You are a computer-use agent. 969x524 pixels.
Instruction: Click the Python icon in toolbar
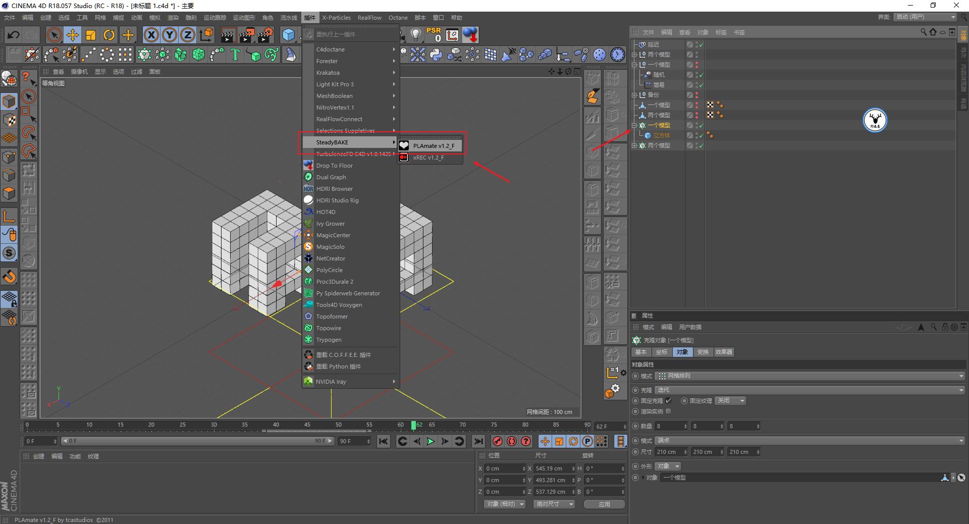tap(436, 55)
